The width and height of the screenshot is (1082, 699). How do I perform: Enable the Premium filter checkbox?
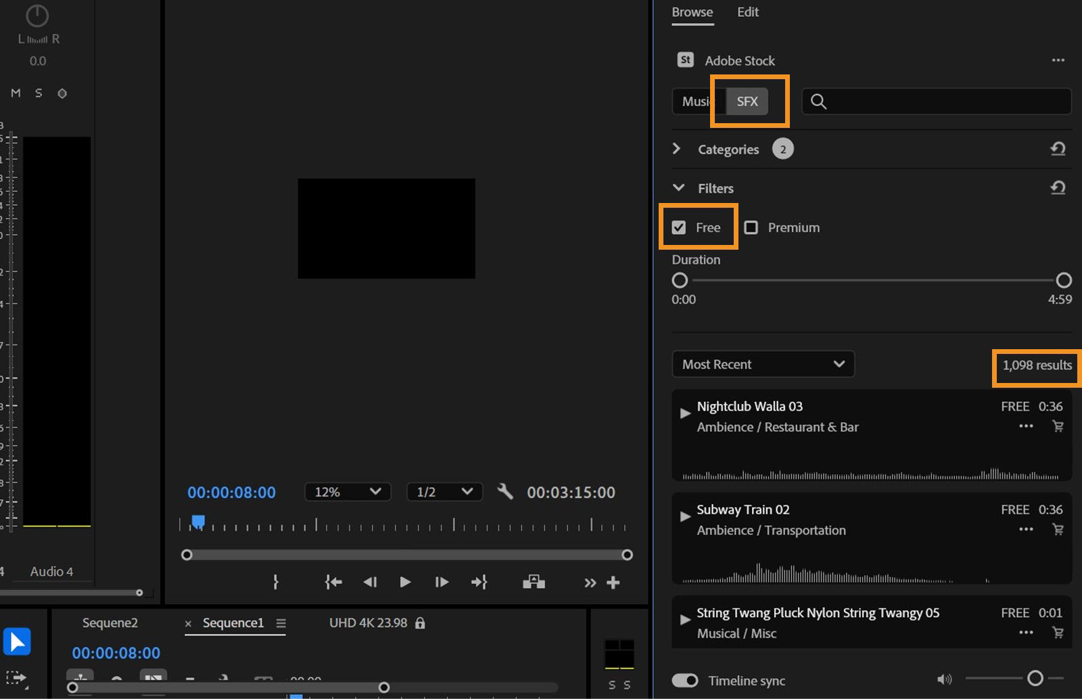click(x=751, y=227)
